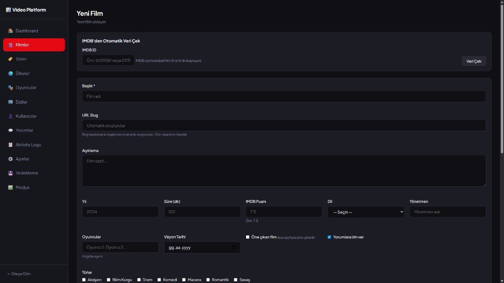Disable the Yorumlara izin ver checkbox
Screen dimensions: 504x283
tap(329, 237)
